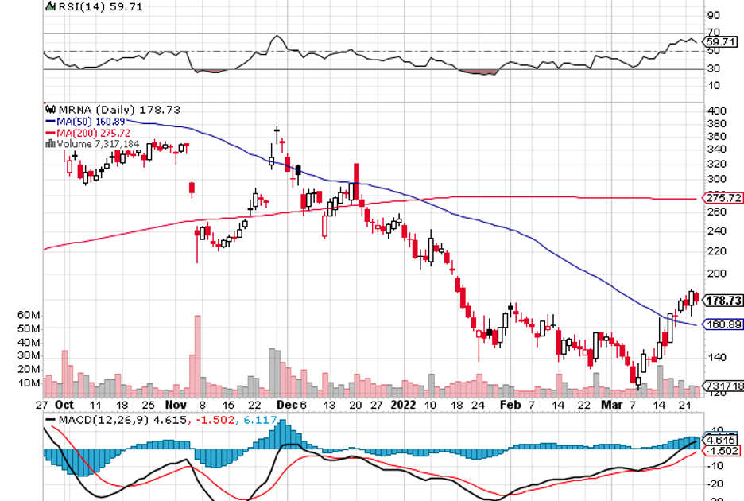
Task: Click the MRNA candlestick legend icon
Action: (50, 109)
